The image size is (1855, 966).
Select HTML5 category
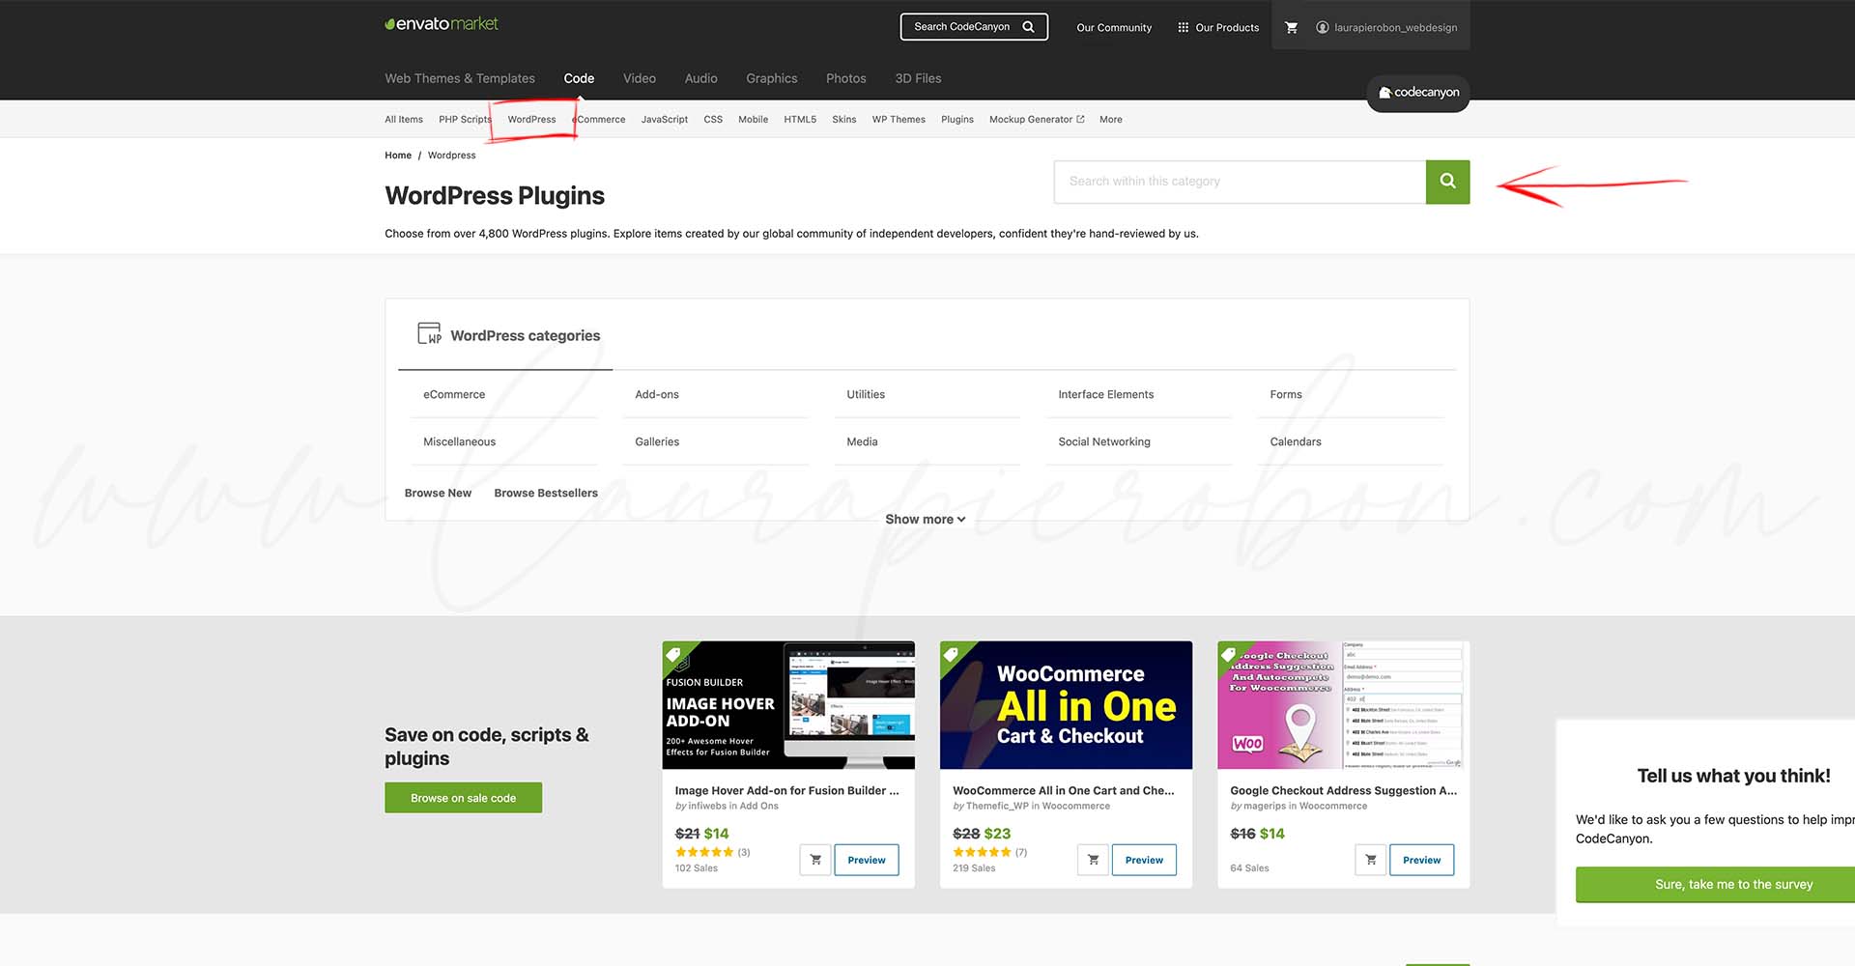point(800,120)
